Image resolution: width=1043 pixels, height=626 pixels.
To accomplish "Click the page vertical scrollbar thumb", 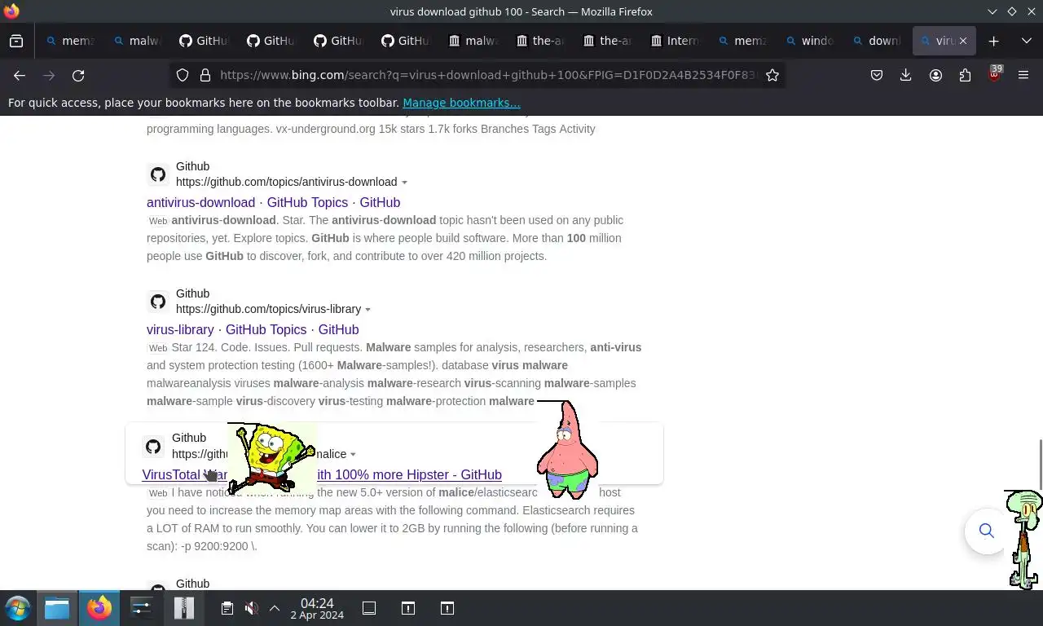I will pos(1040,464).
